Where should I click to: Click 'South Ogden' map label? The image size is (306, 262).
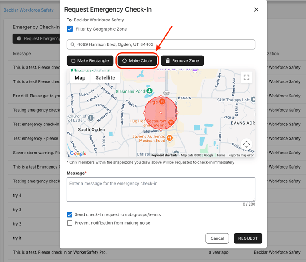pos(91,129)
